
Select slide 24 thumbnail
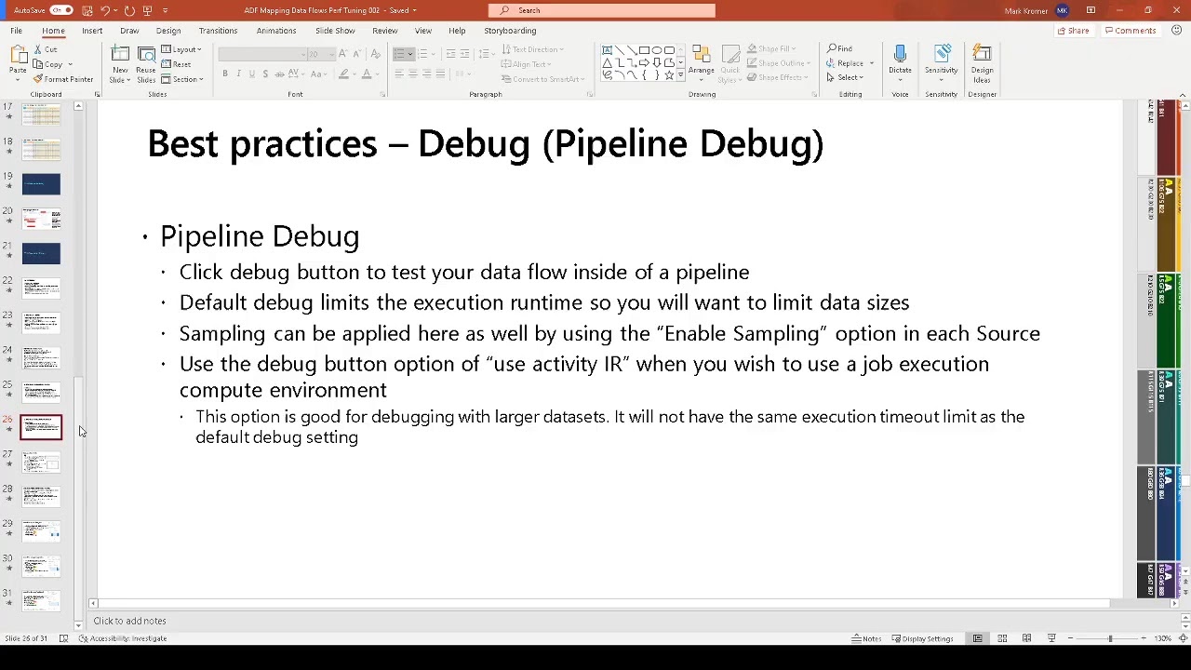tap(41, 357)
